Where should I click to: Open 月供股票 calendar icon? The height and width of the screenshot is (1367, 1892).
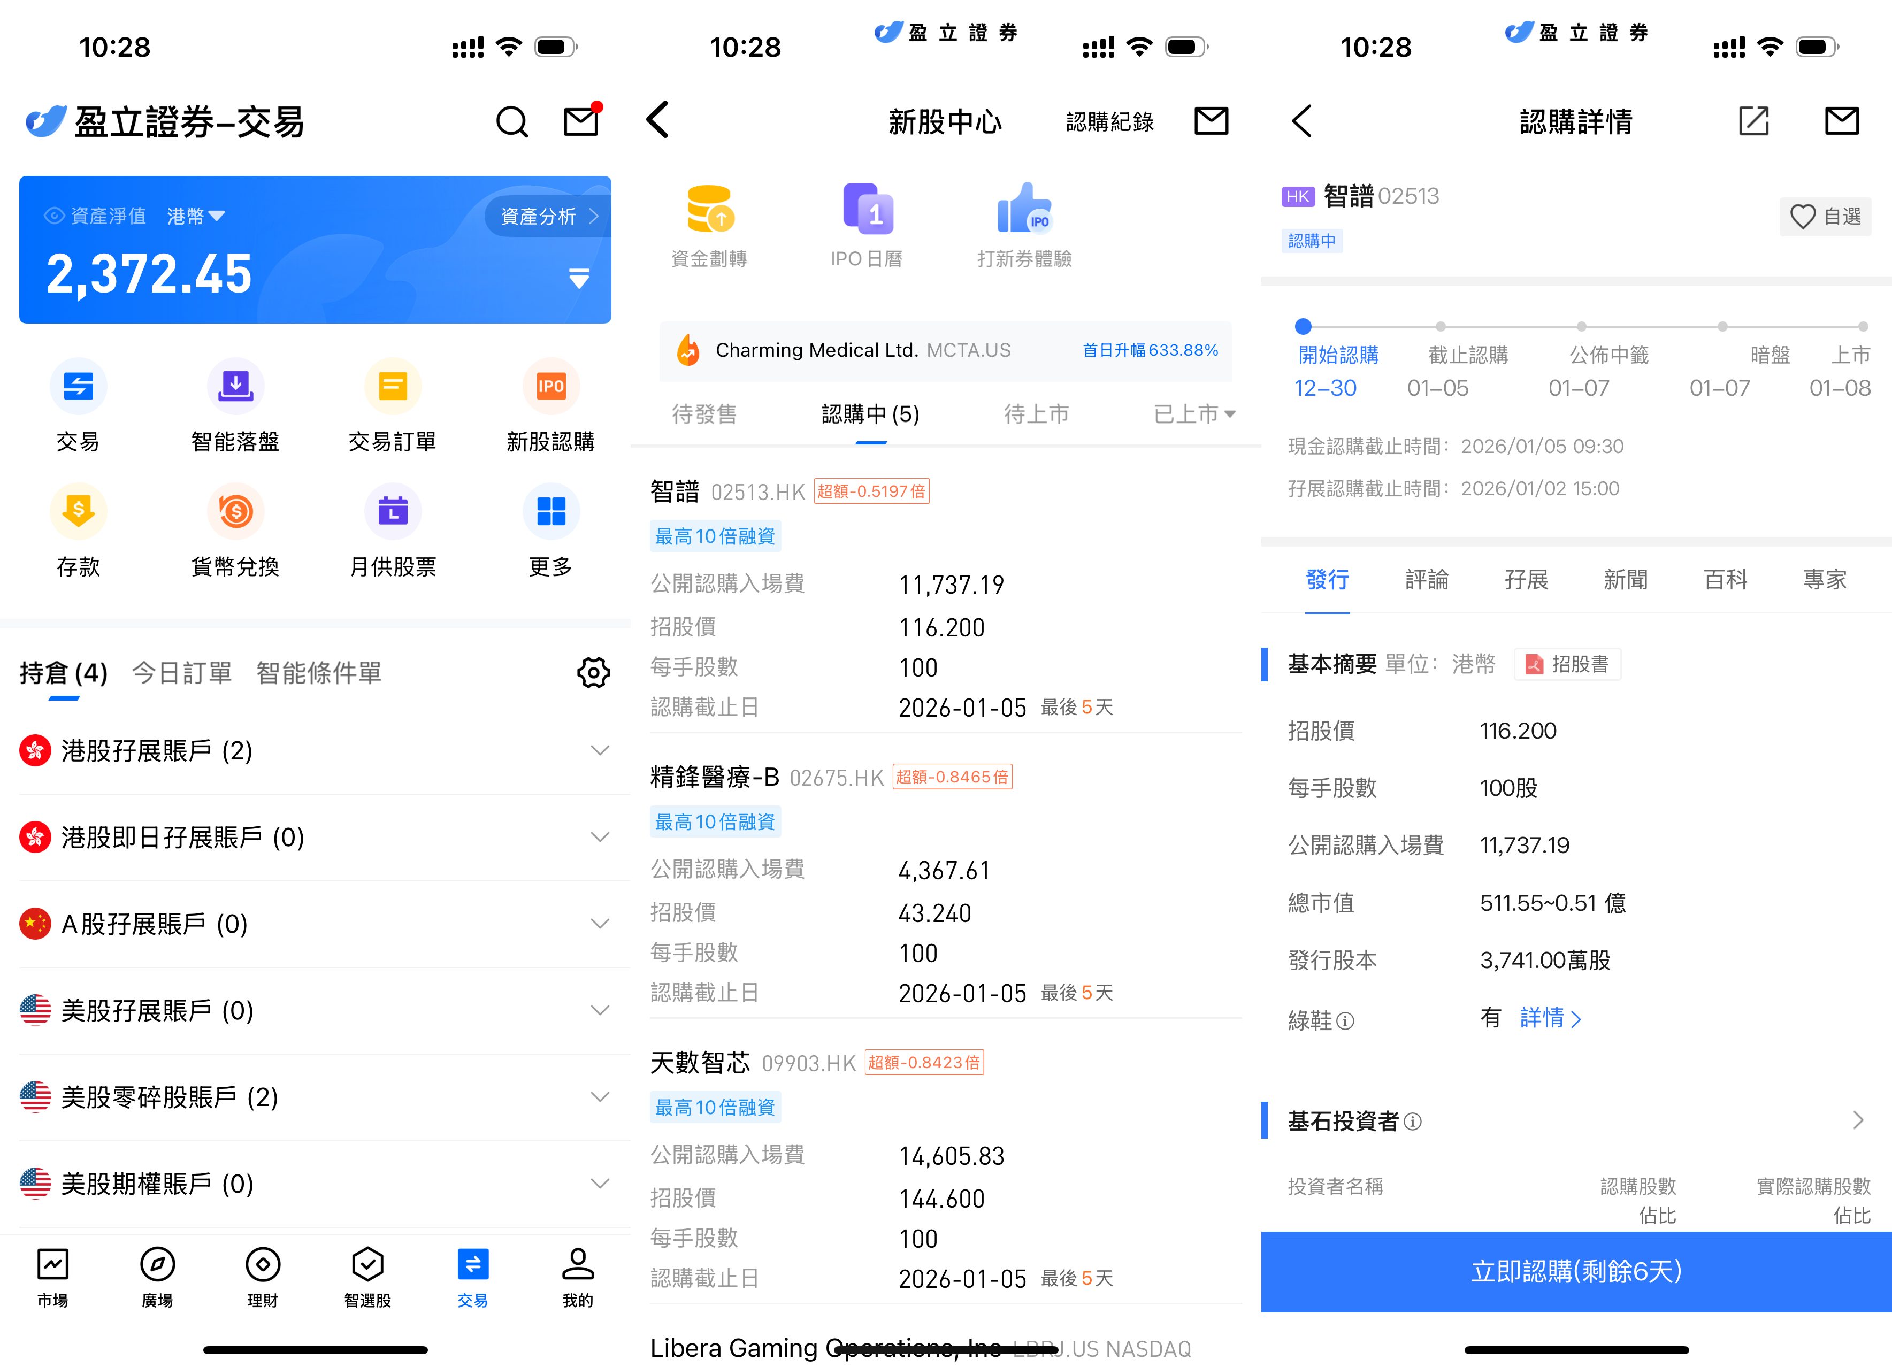pos(392,511)
